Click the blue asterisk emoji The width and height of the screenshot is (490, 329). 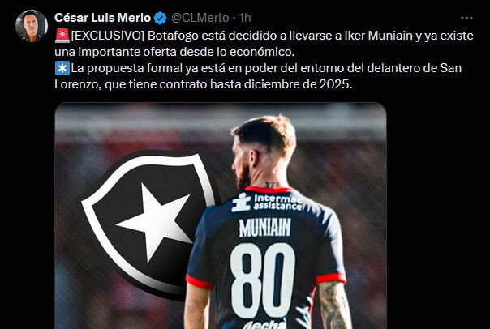tap(62, 68)
